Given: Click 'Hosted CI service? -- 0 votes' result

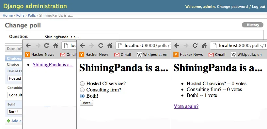Looking at the screenshot, I should pyautogui.click(x=216, y=84).
